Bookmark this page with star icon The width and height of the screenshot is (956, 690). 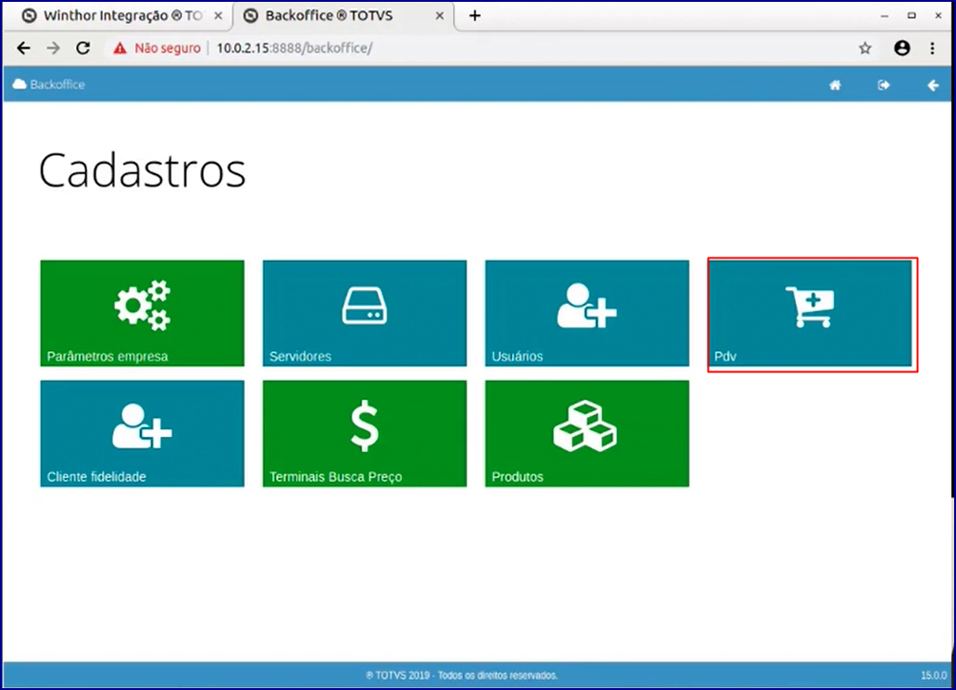pos(865,48)
